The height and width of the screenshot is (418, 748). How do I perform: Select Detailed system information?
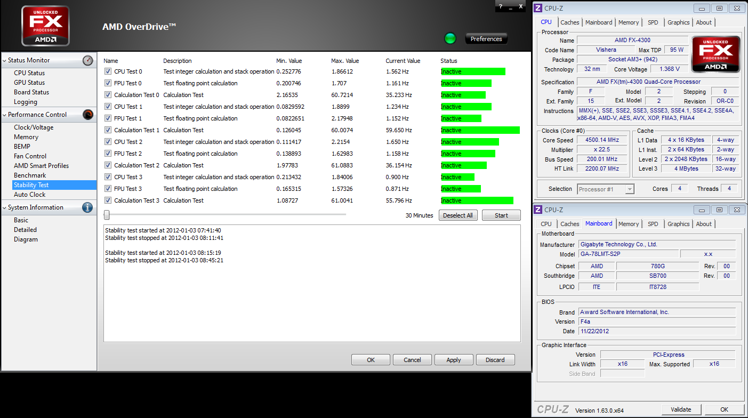26,230
